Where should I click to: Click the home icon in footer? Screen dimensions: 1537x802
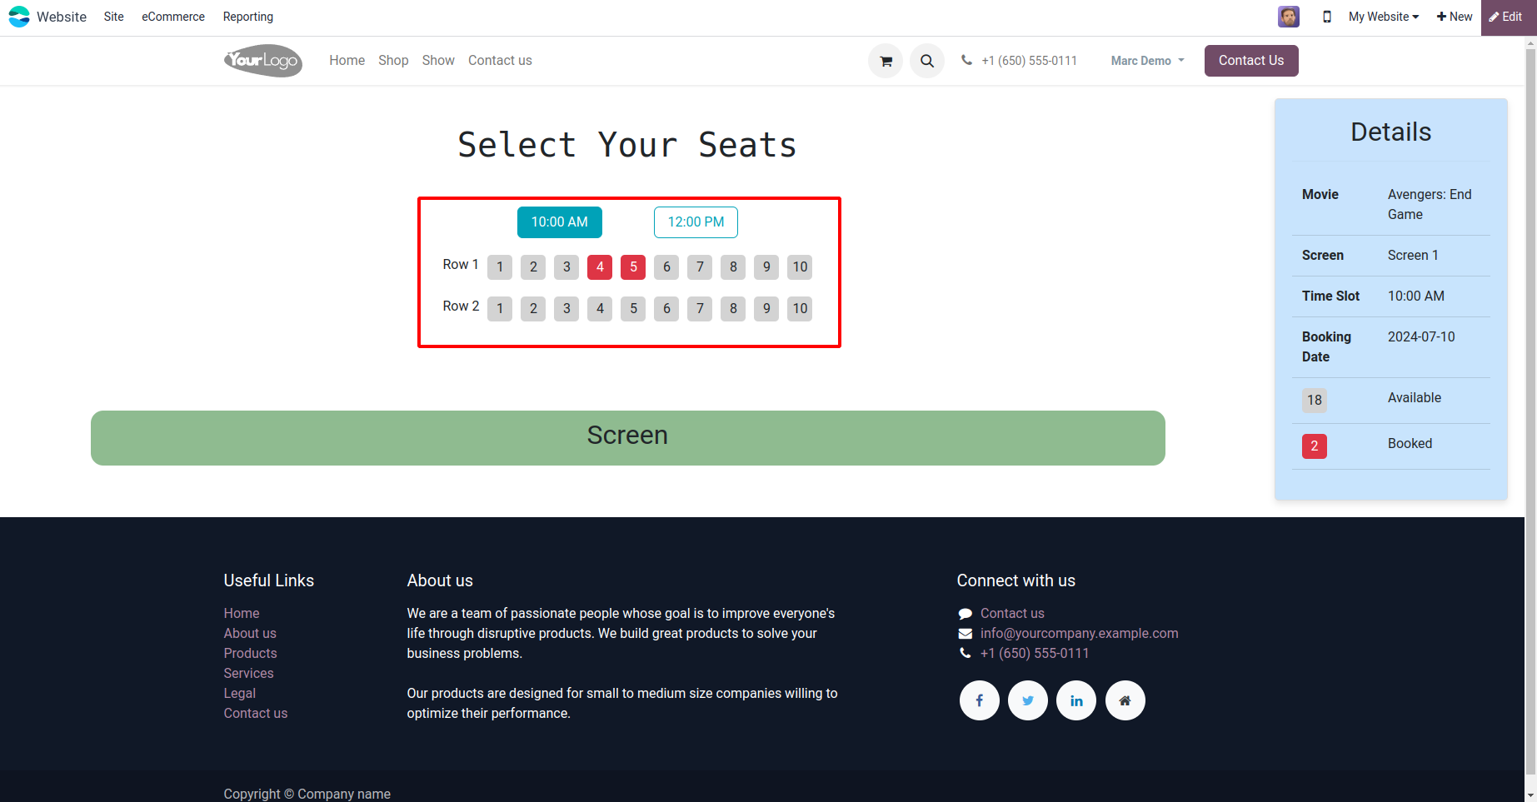[1125, 700]
